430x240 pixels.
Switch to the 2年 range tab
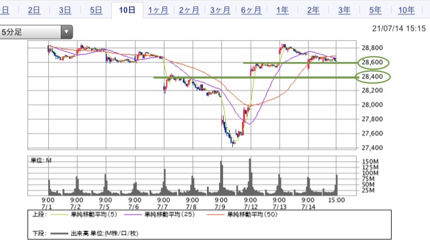(313, 10)
